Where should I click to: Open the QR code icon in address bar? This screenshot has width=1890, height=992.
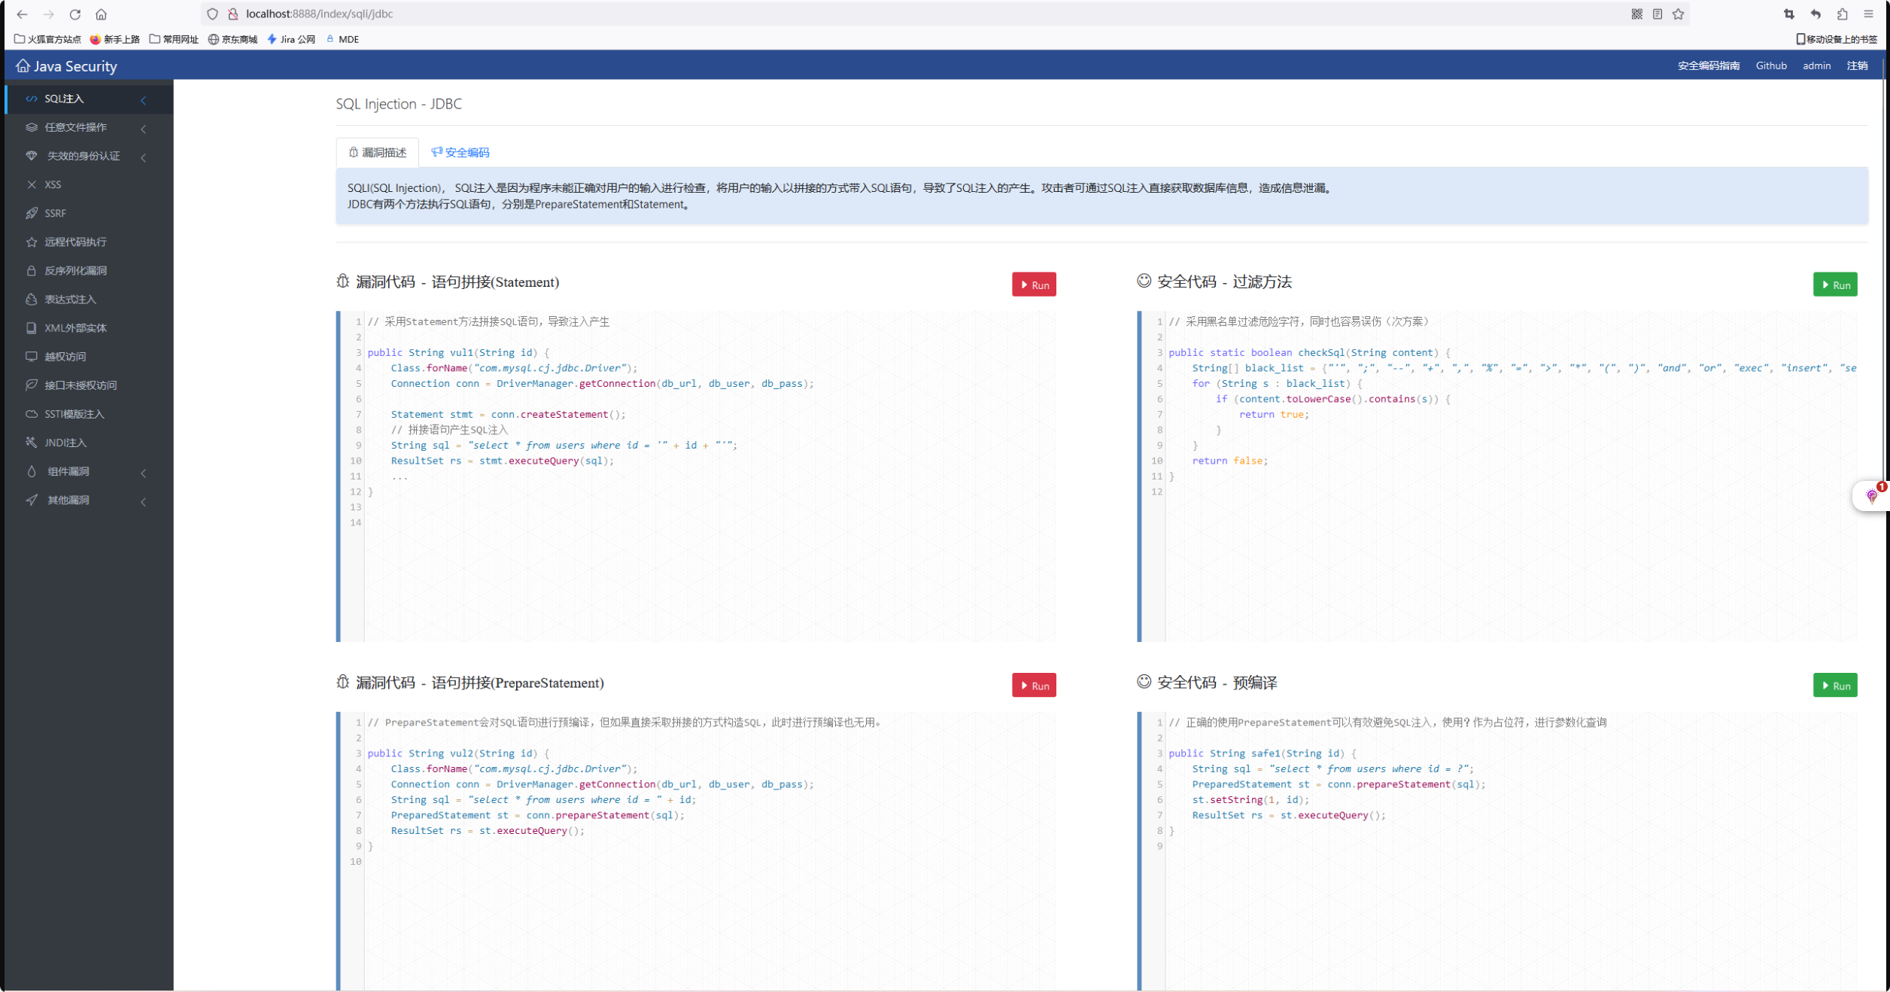(x=1636, y=14)
